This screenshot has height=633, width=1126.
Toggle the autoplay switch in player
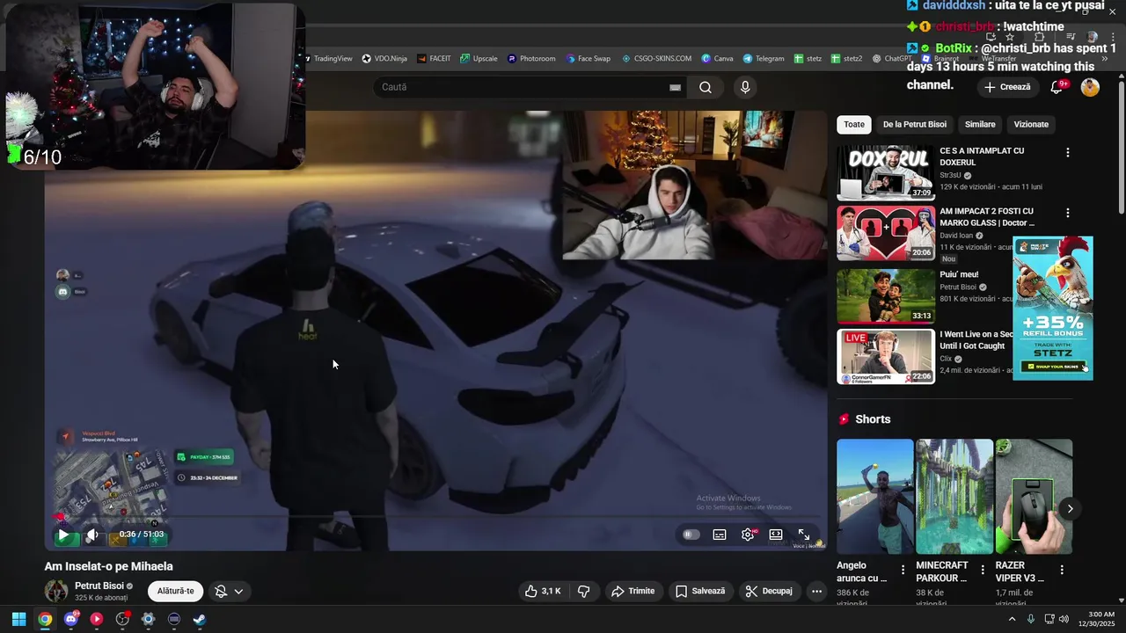[x=691, y=535]
